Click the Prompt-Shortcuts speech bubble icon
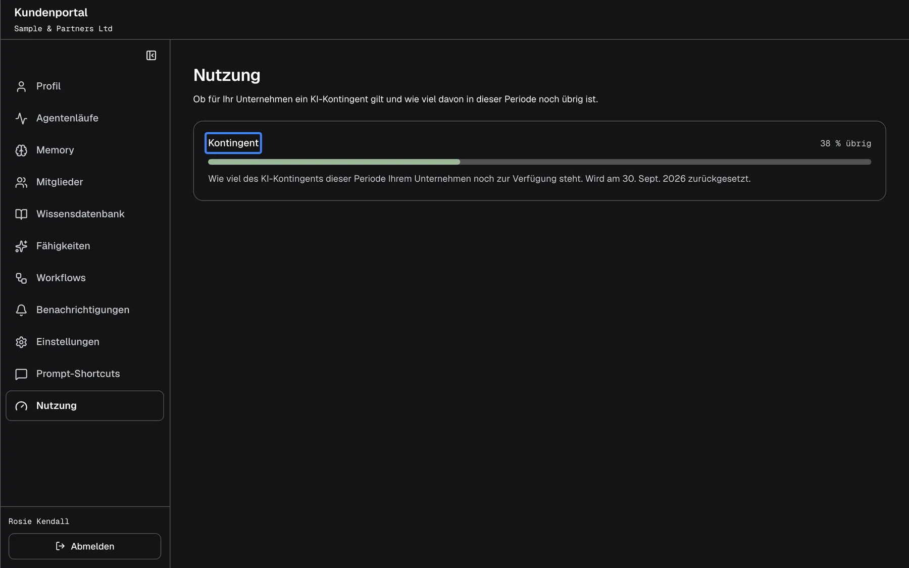The width and height of the screenshot is (909, 568). (x=21, y=374)
